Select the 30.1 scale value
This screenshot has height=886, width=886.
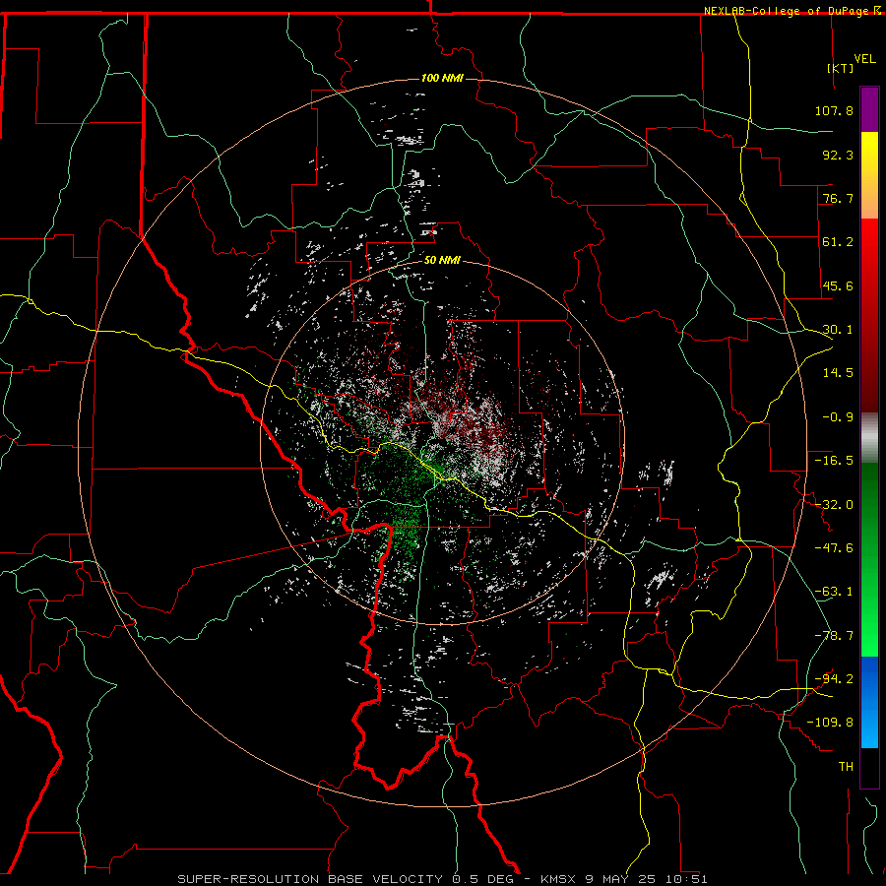[x=838, y=330]
